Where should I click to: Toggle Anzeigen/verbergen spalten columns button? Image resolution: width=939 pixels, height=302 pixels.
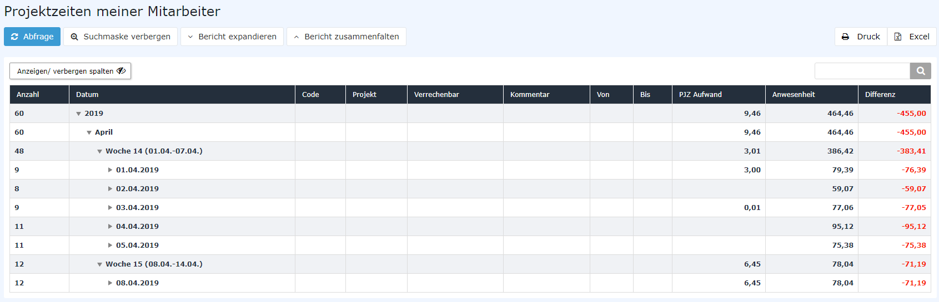71,71
